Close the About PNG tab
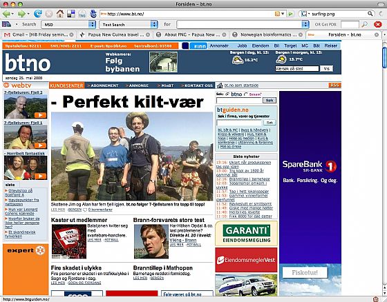The height and width of the screenshot is (302, 387). point(224,34)
